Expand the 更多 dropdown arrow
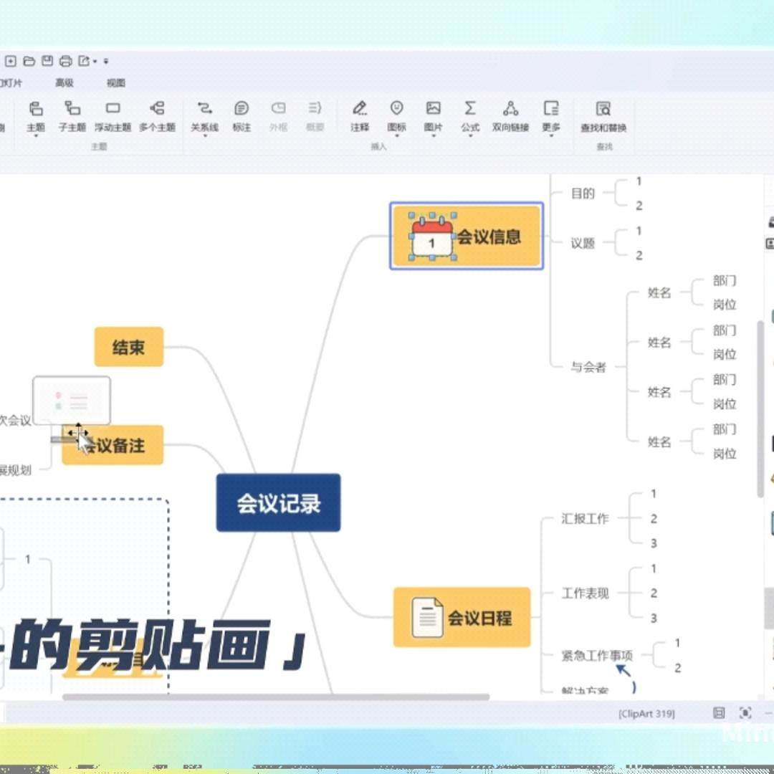Screen dimensions: 774x774 [x=551, y=135]
